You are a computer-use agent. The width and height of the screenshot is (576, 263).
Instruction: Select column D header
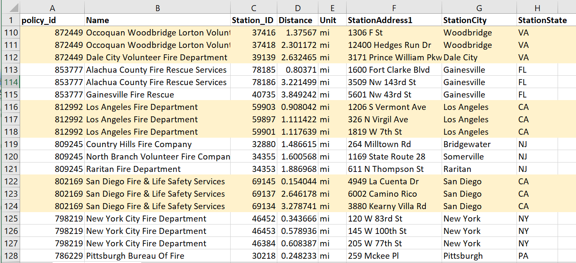pos(297,8)
